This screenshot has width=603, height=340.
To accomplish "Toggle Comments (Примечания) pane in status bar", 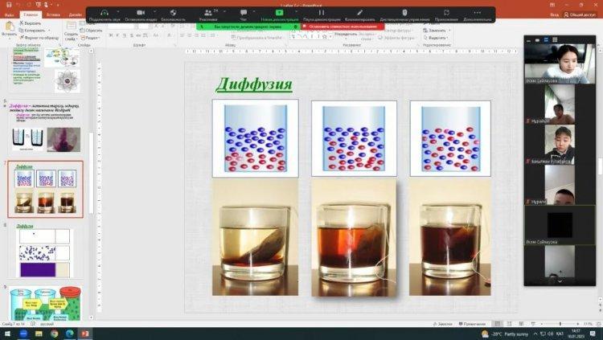I will point(472,324).
